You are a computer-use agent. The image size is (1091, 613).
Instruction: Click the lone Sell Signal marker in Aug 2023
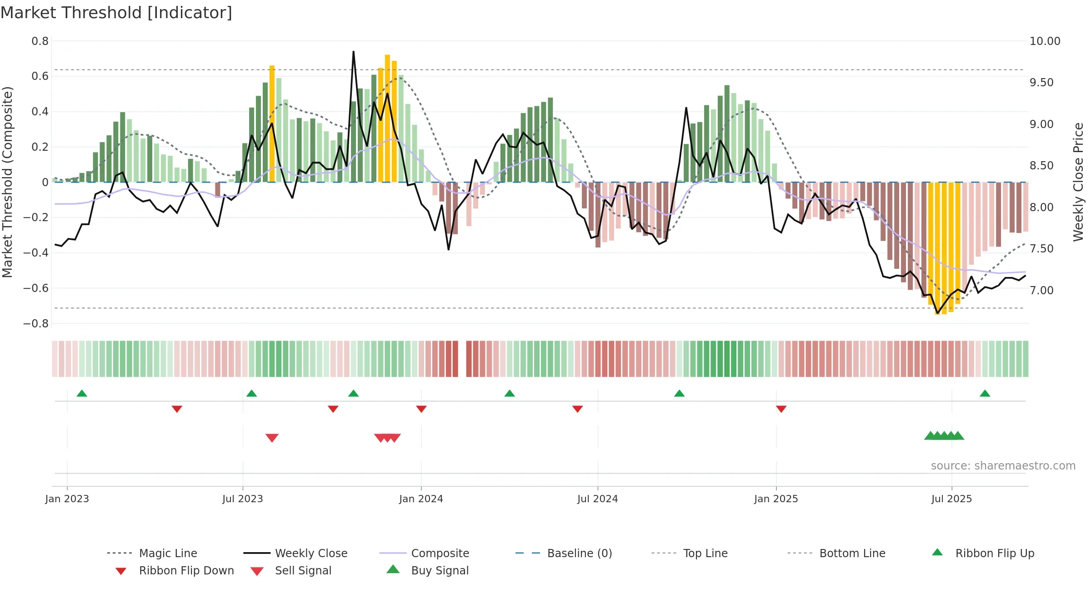click(272, 438)
